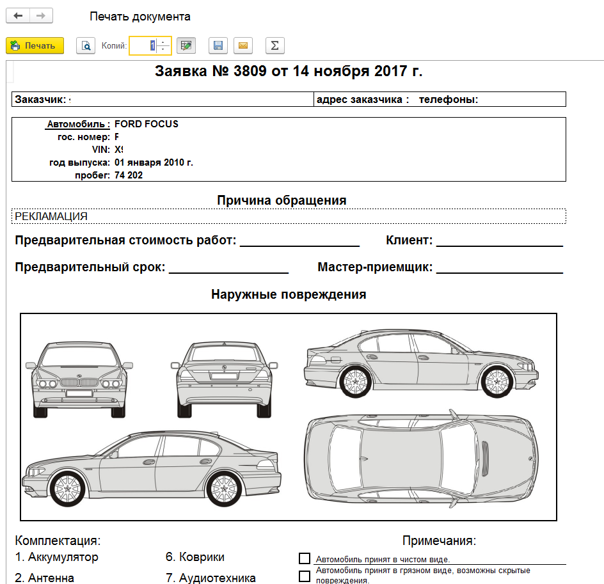604x584 pixels.
Task: Click the forward navigation arrow
Action: [41, 16]
